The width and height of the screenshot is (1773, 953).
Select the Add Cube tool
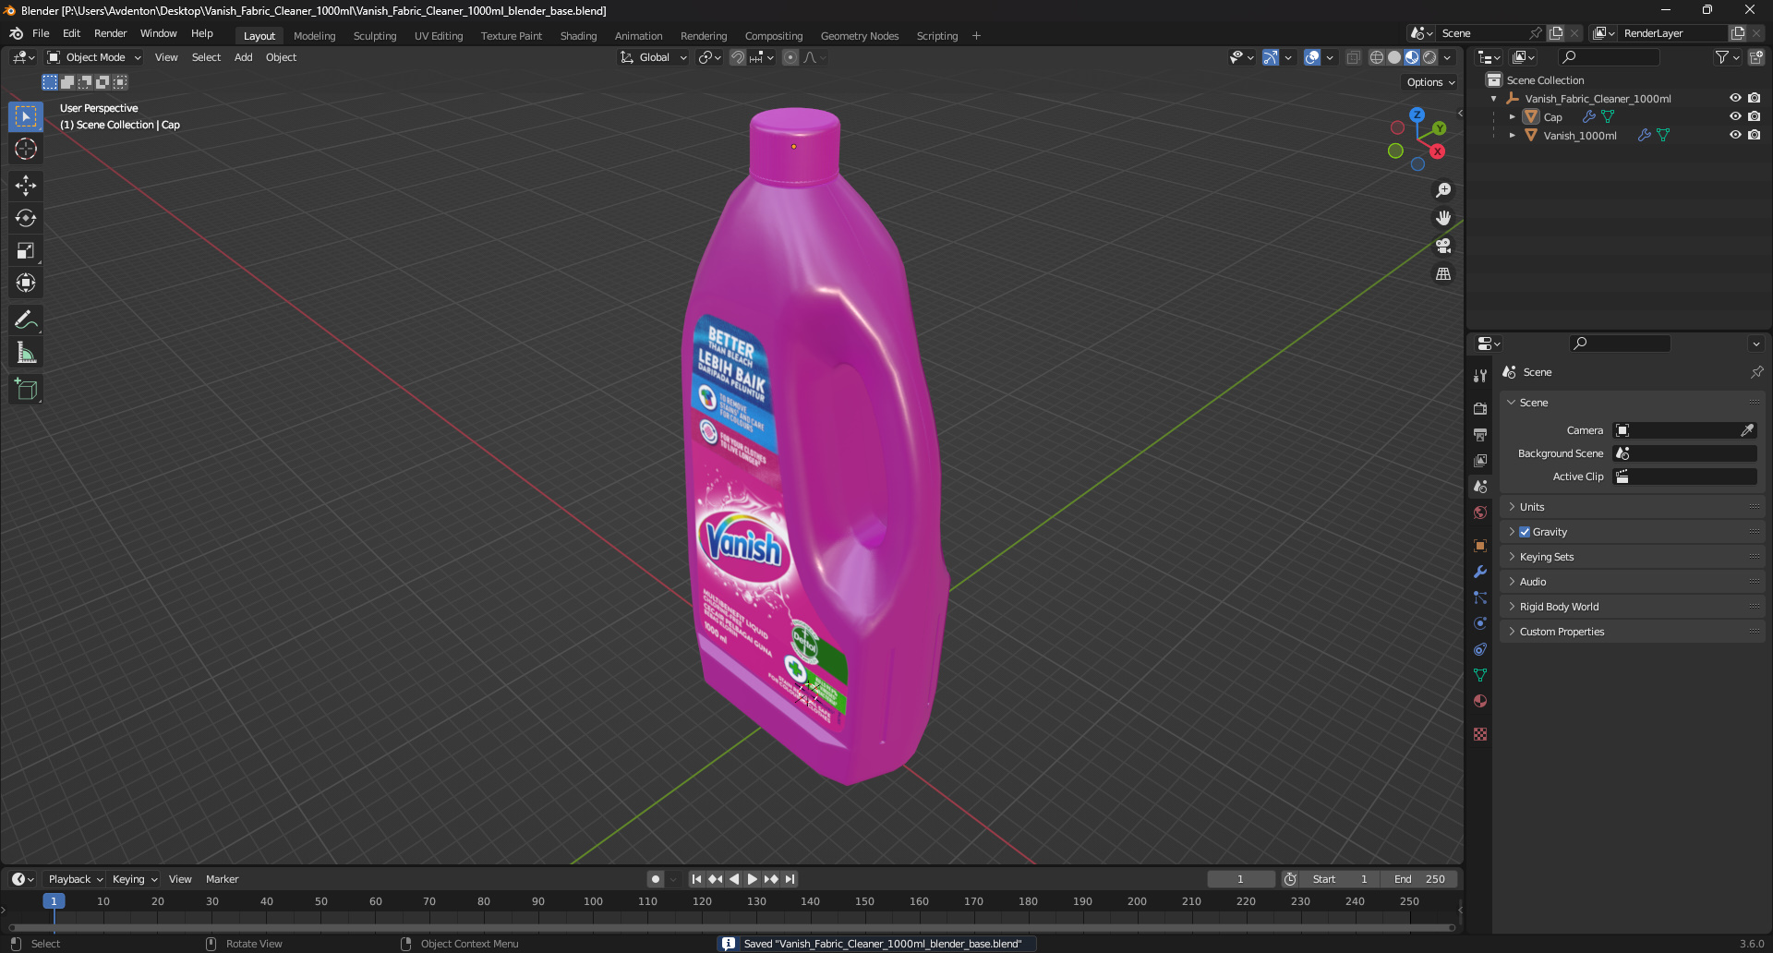pos(26,390)
